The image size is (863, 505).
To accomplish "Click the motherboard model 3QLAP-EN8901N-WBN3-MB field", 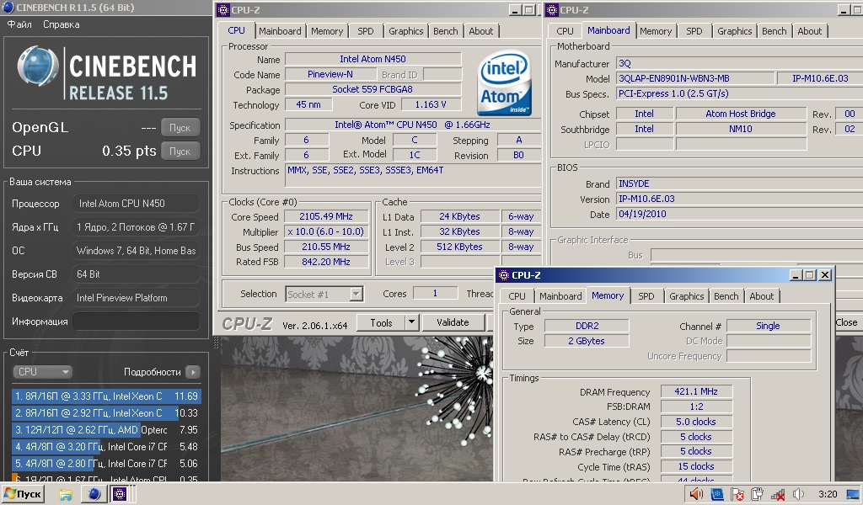I will coord(695,78).
